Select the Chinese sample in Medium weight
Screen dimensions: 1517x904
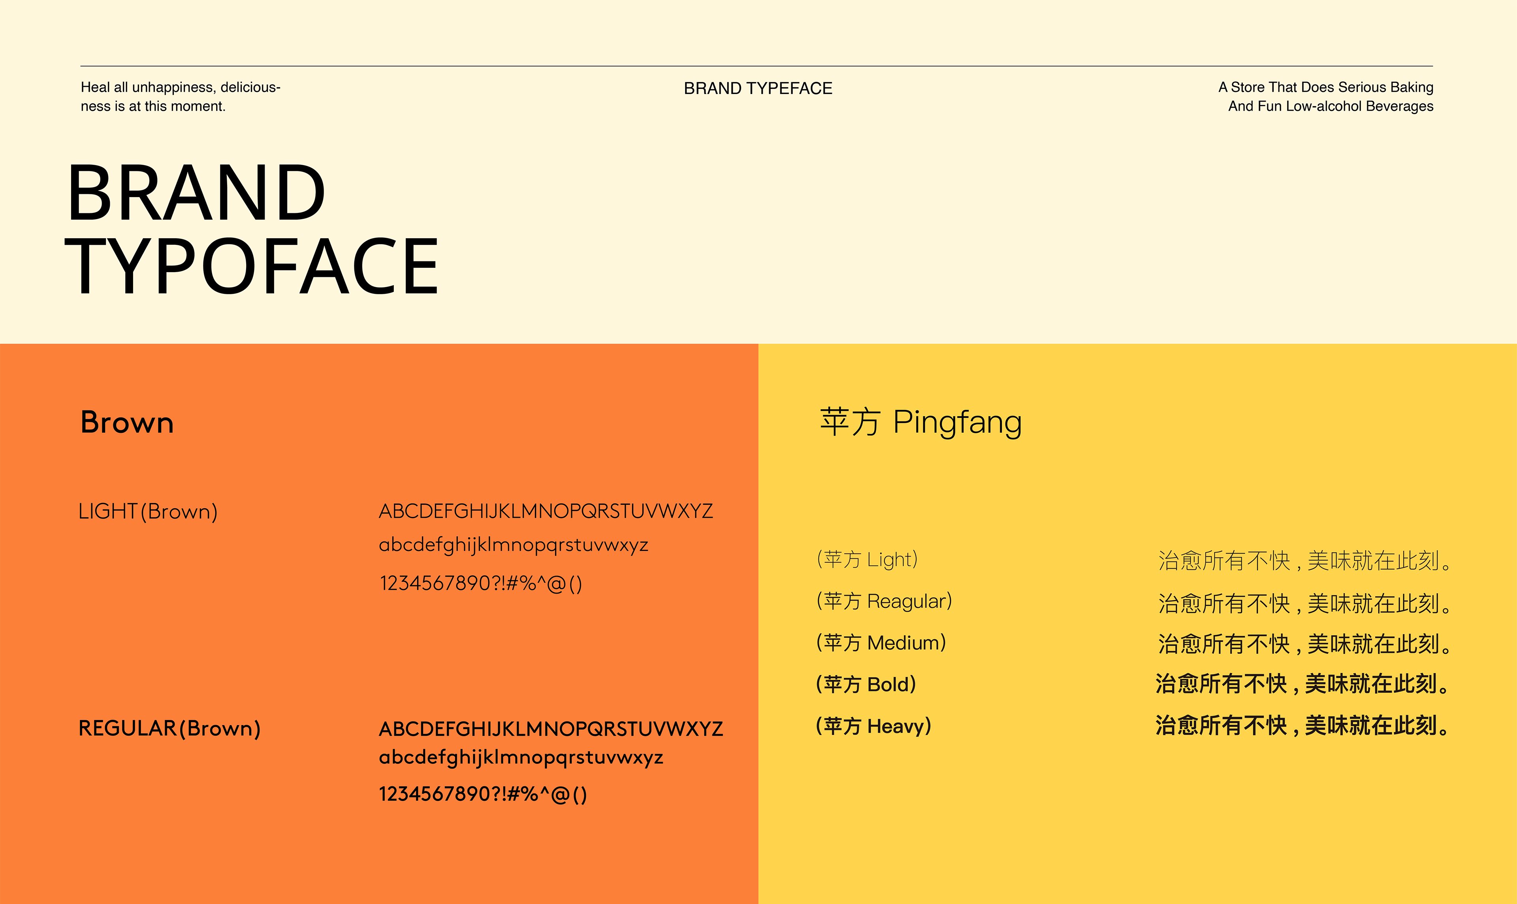pos(1304,644)
